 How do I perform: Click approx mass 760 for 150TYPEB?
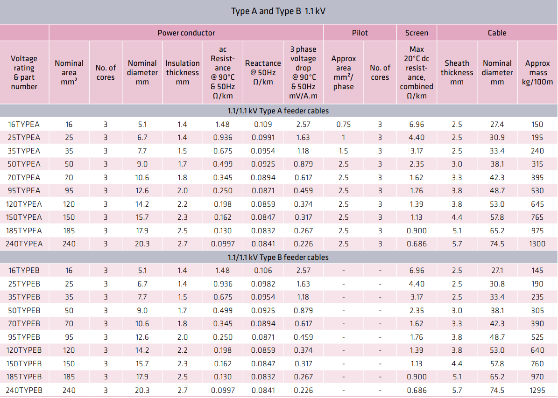[537, 364]
